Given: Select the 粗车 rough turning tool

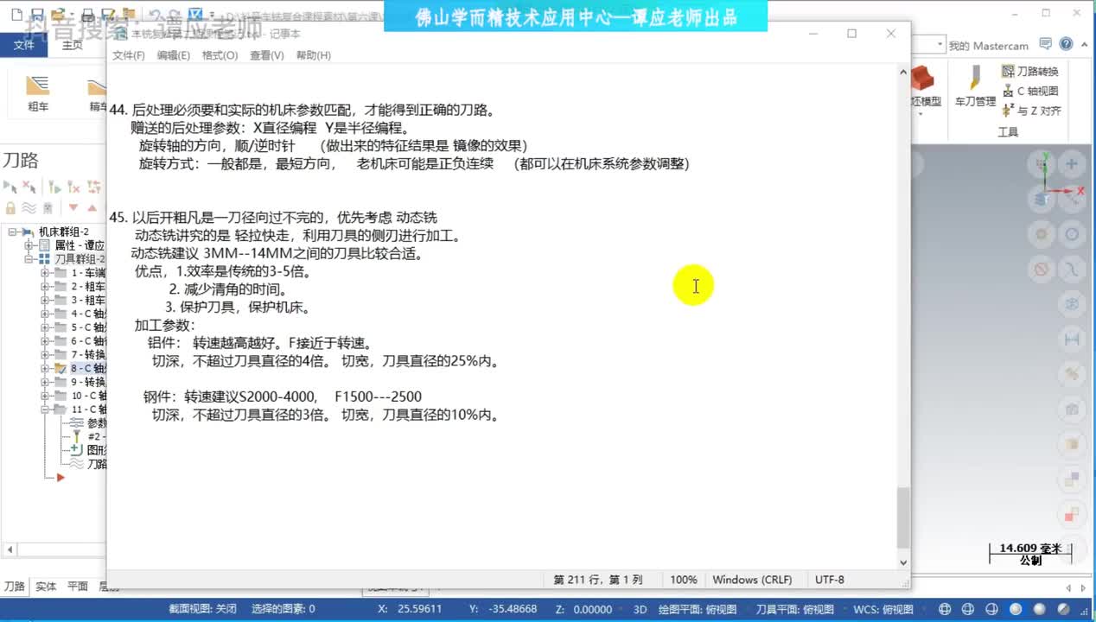Looking at the screenshot, I should [38, 93].
